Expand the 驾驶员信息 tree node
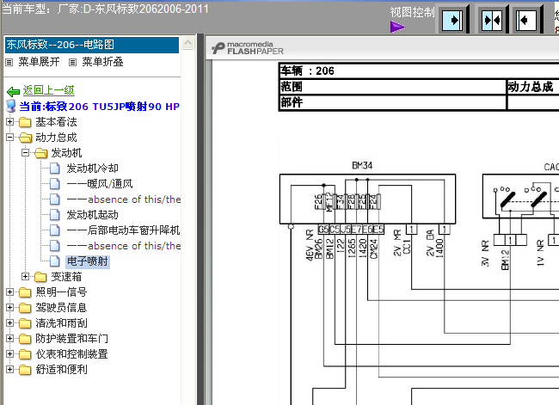559x405 pixels. click(10, 307)
